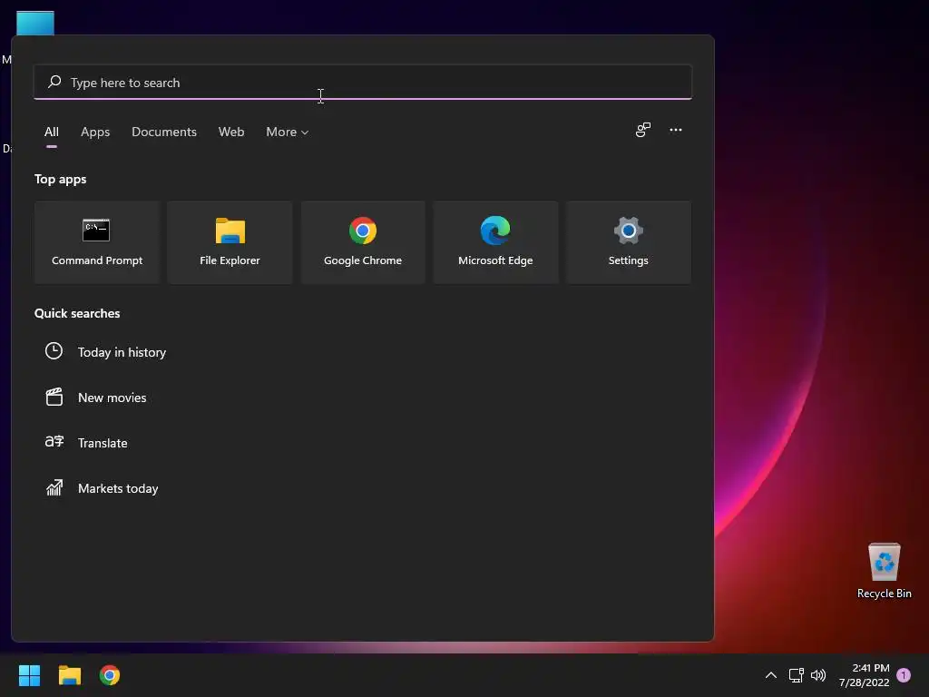Launch File Explorer tile in Top apps
Image resolution: width=929 pixels, height=697 pixels.
(230, 242)
